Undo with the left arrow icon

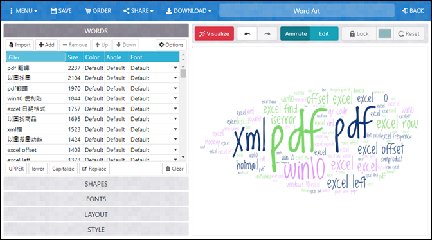coord(247,33)
